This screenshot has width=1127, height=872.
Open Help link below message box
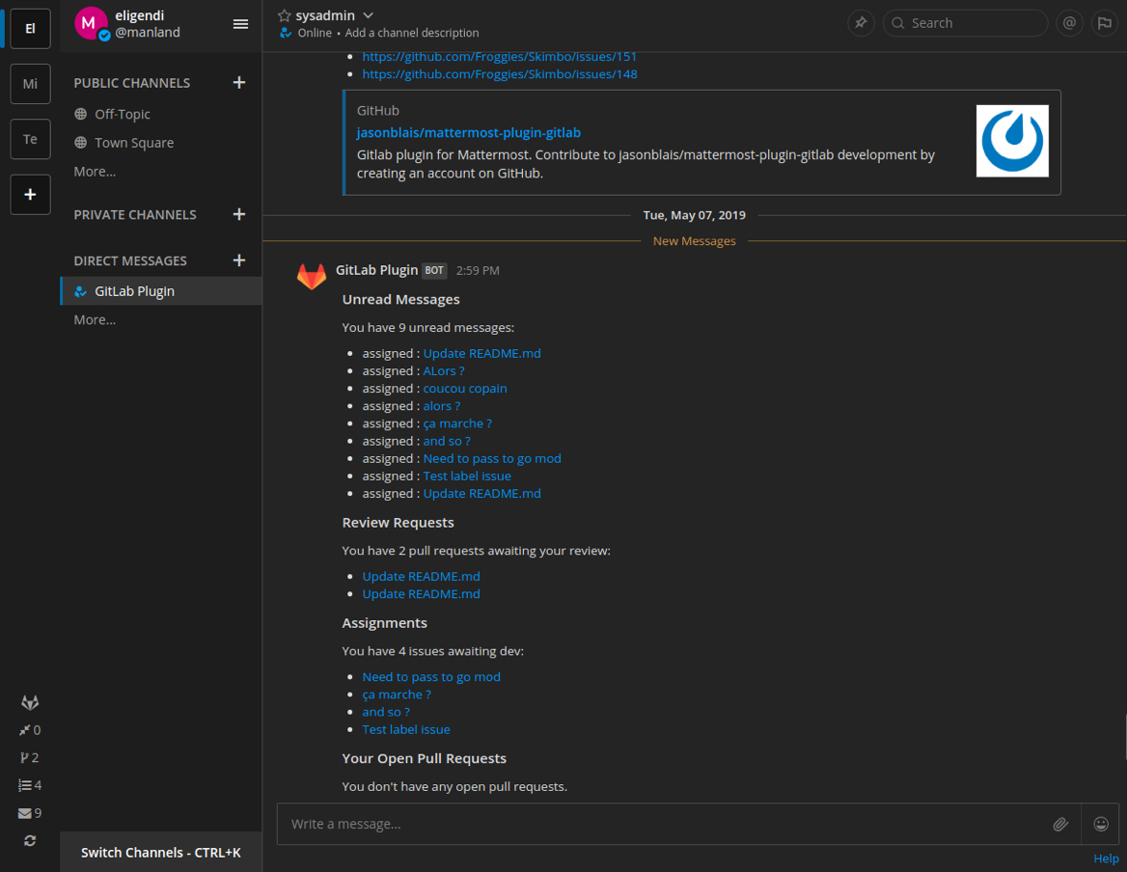click(1106, 858)
